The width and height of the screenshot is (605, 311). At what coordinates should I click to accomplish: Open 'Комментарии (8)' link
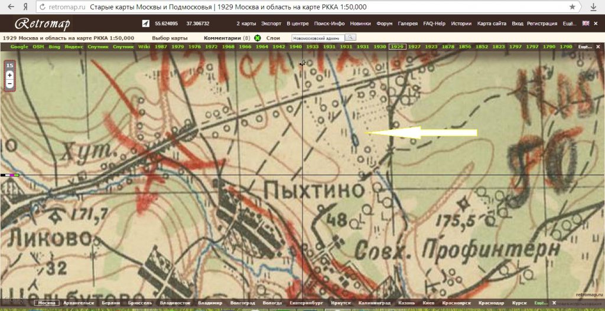click(227, 38)
